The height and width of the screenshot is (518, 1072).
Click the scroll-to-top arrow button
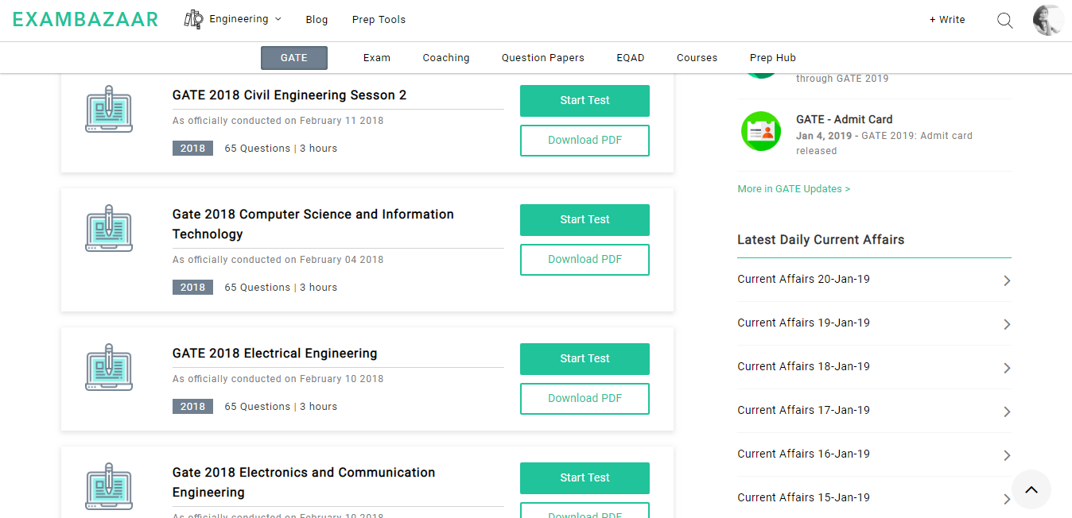point(1031,490)
